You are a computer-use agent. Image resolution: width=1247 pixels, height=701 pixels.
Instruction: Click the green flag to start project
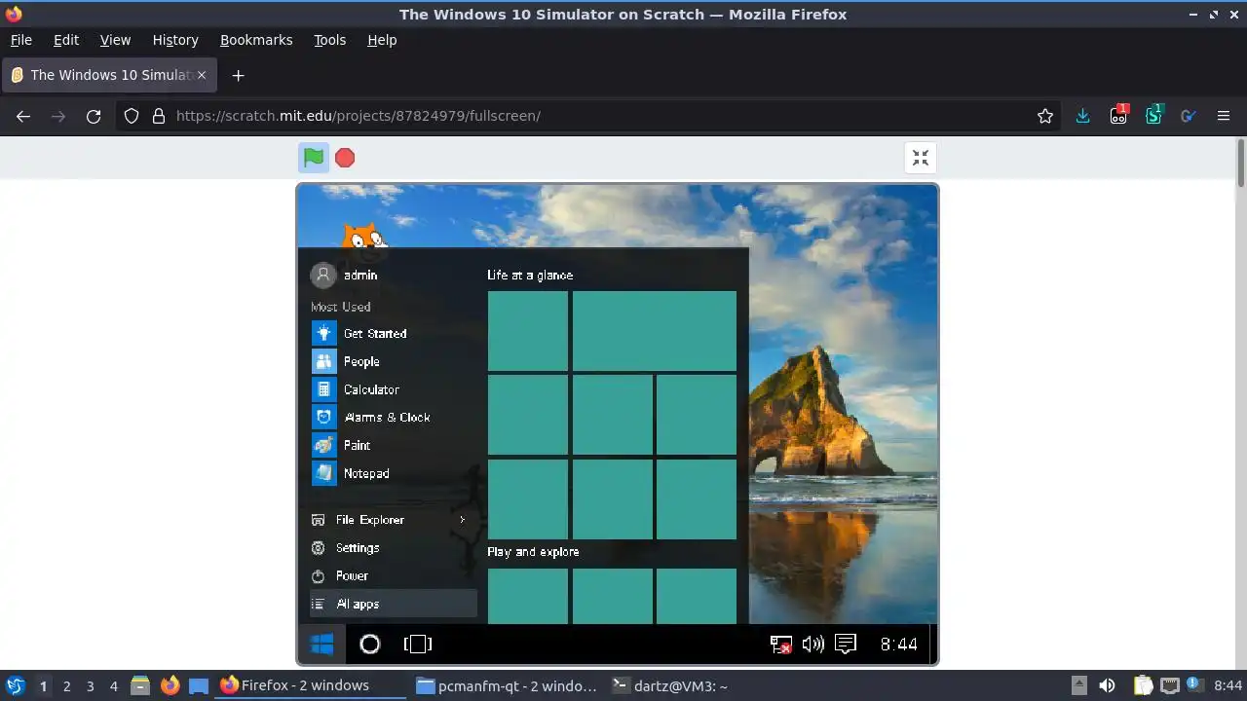[x=313, y=157]
